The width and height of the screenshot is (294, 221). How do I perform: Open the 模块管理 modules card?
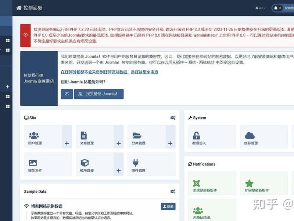coord(95,164)
